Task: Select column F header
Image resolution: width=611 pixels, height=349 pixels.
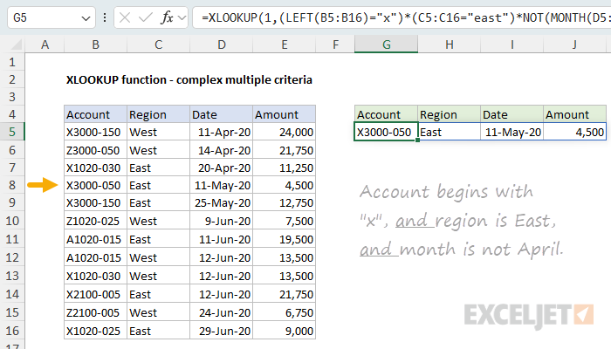Action: point(335,44)
